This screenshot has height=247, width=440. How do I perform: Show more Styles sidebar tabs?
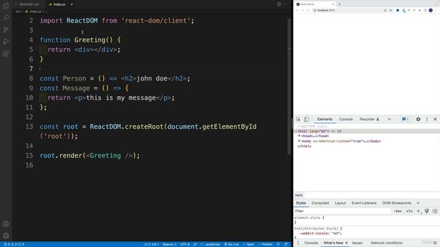click(x=418, y=203)
